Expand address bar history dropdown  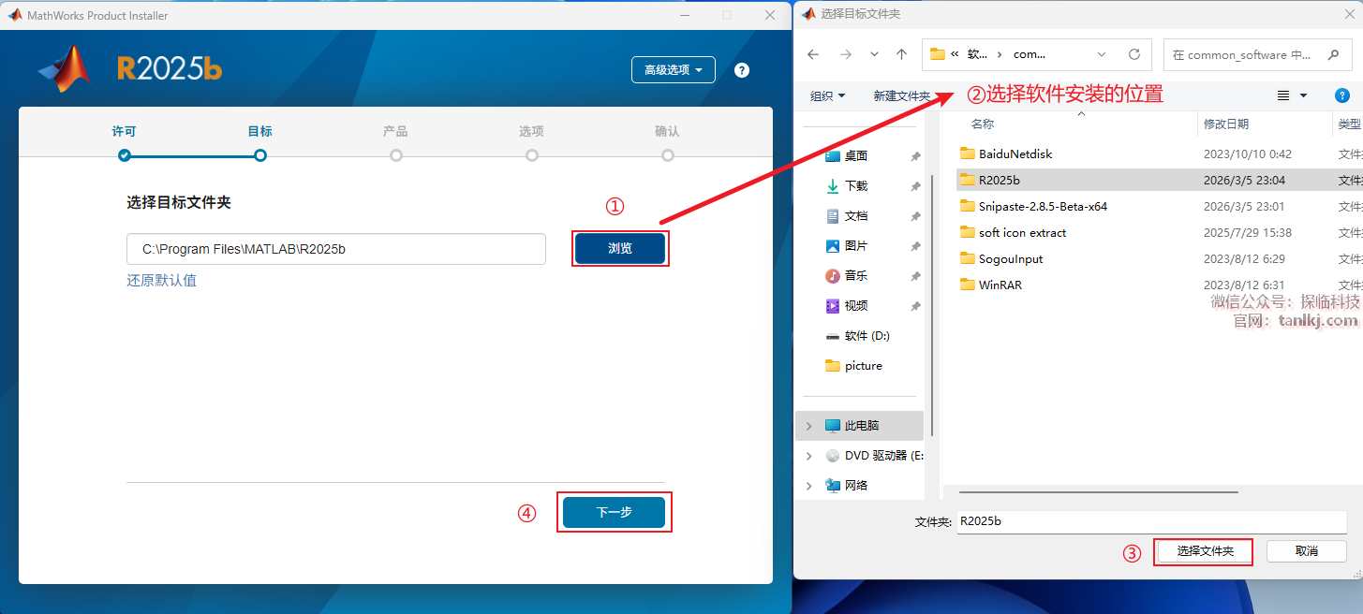click(1102, 54)
